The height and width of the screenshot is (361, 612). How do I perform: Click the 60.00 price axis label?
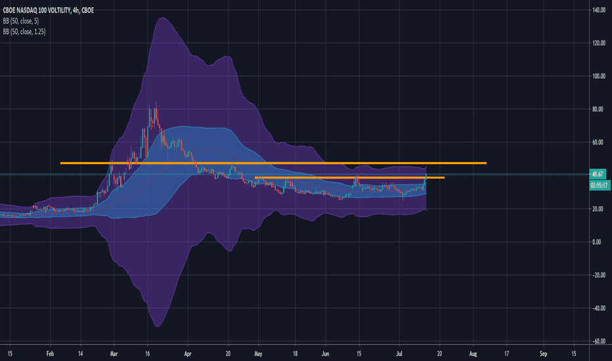pos(598,142)
